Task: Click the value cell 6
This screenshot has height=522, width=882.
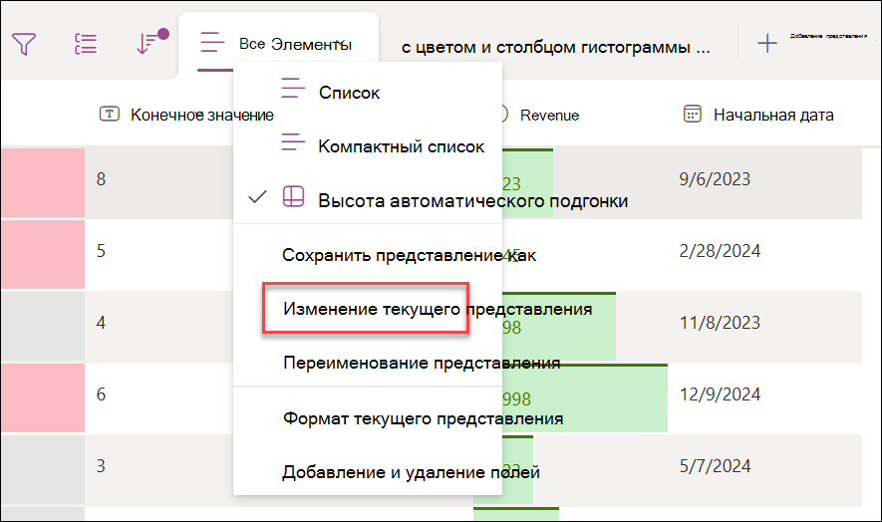Action: (101, 394)
